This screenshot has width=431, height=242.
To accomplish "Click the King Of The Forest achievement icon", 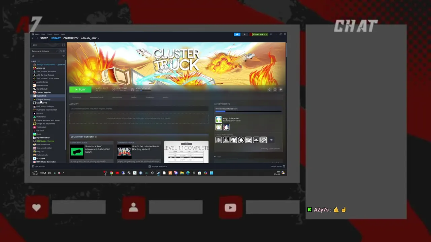I will [219, 119].
